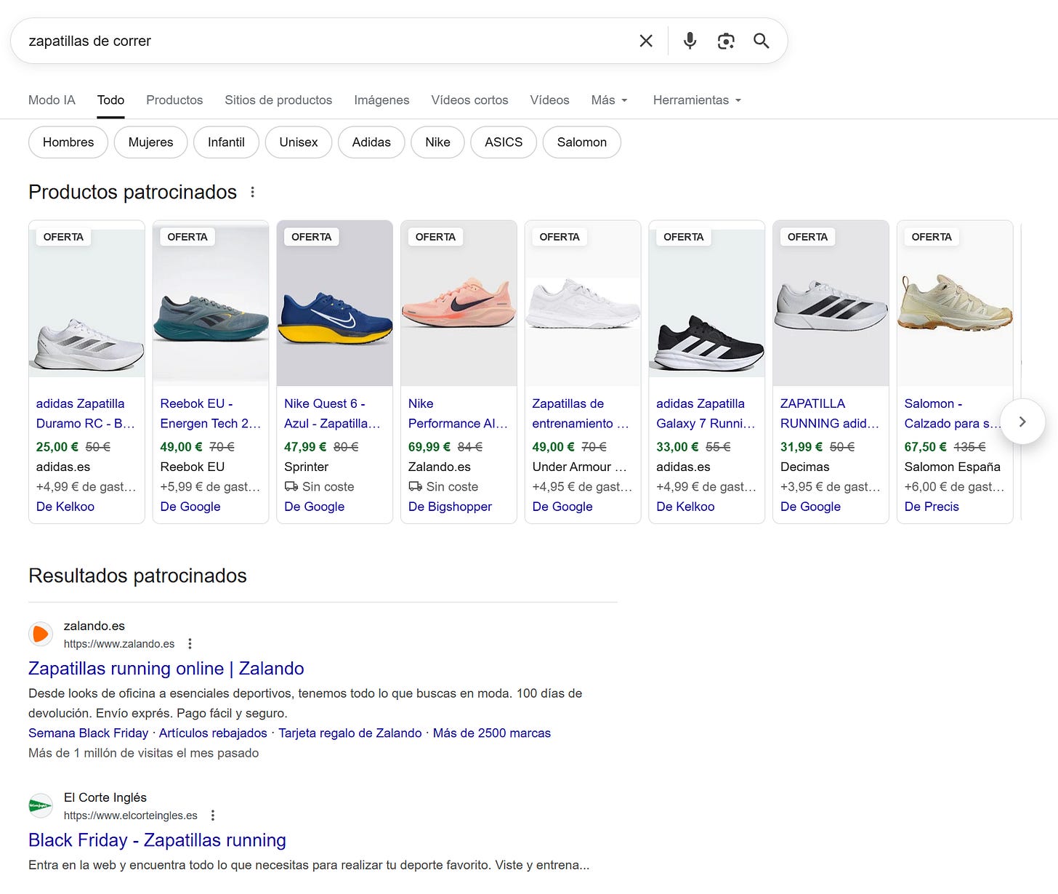
Task: Open adidas Zapatilla Galaxy 7 link
Action: pos(706,414)
